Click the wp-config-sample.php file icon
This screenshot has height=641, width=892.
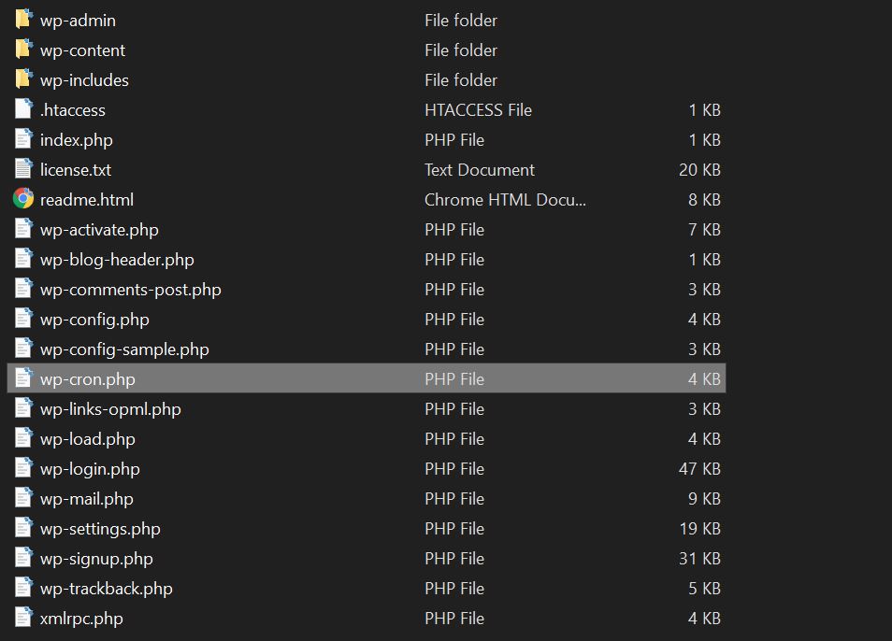click(x=23, y=349)
